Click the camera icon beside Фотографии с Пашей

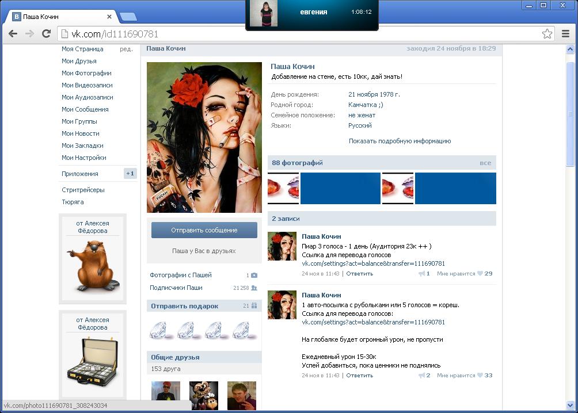[254, 275]
